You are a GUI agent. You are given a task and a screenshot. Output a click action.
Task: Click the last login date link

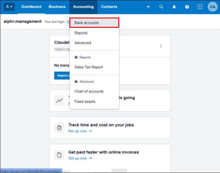click(68, 22)
